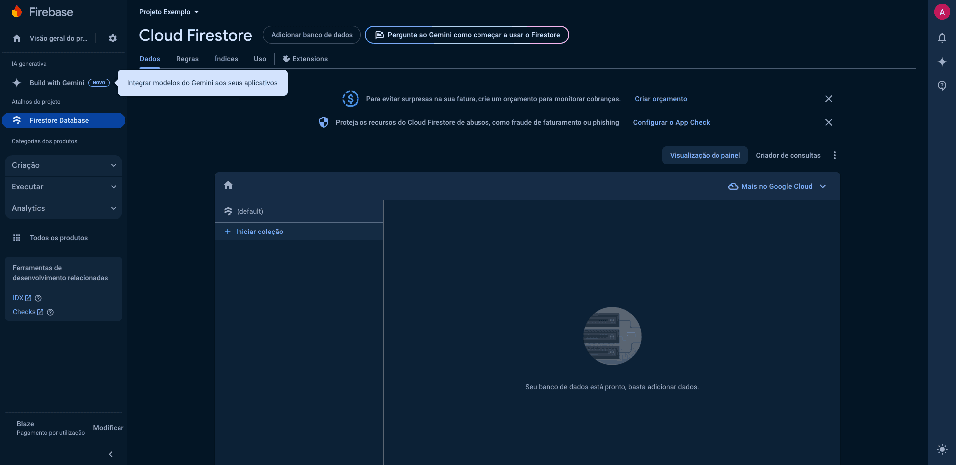
Task: Select Criador de consultas view
Action: click(788, 155)
